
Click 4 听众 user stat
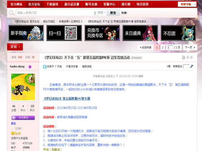point(23,108)
